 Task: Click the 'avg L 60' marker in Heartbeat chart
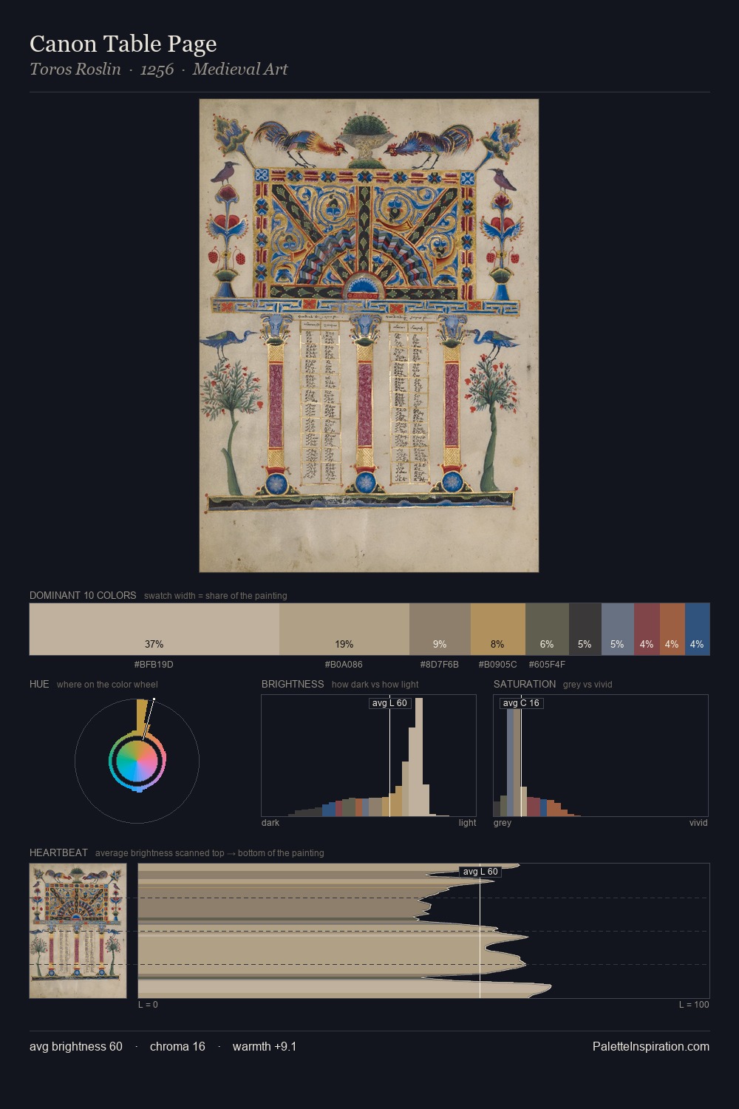click(480, 872)
